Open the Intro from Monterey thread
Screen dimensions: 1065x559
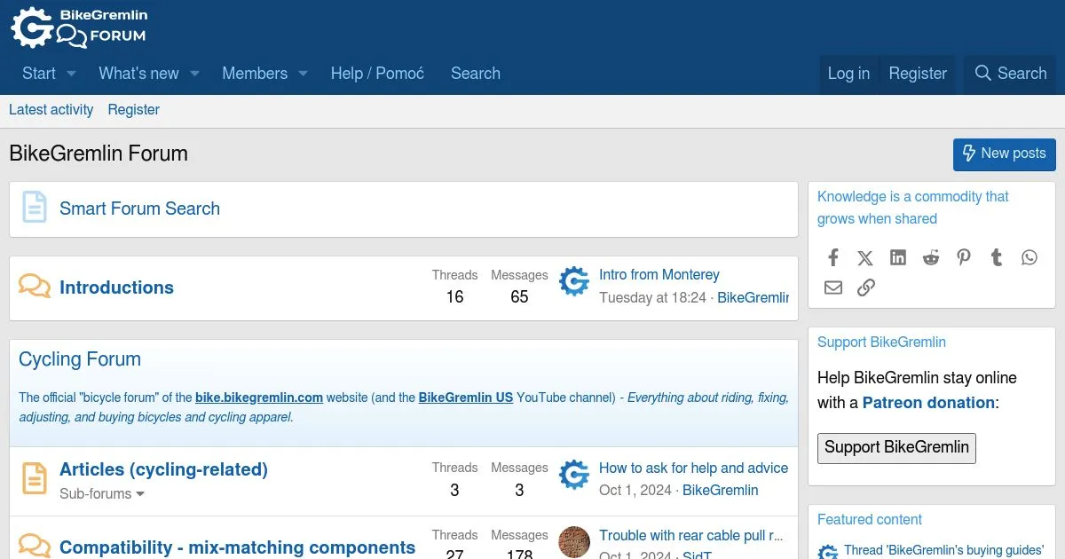point(659,275)
